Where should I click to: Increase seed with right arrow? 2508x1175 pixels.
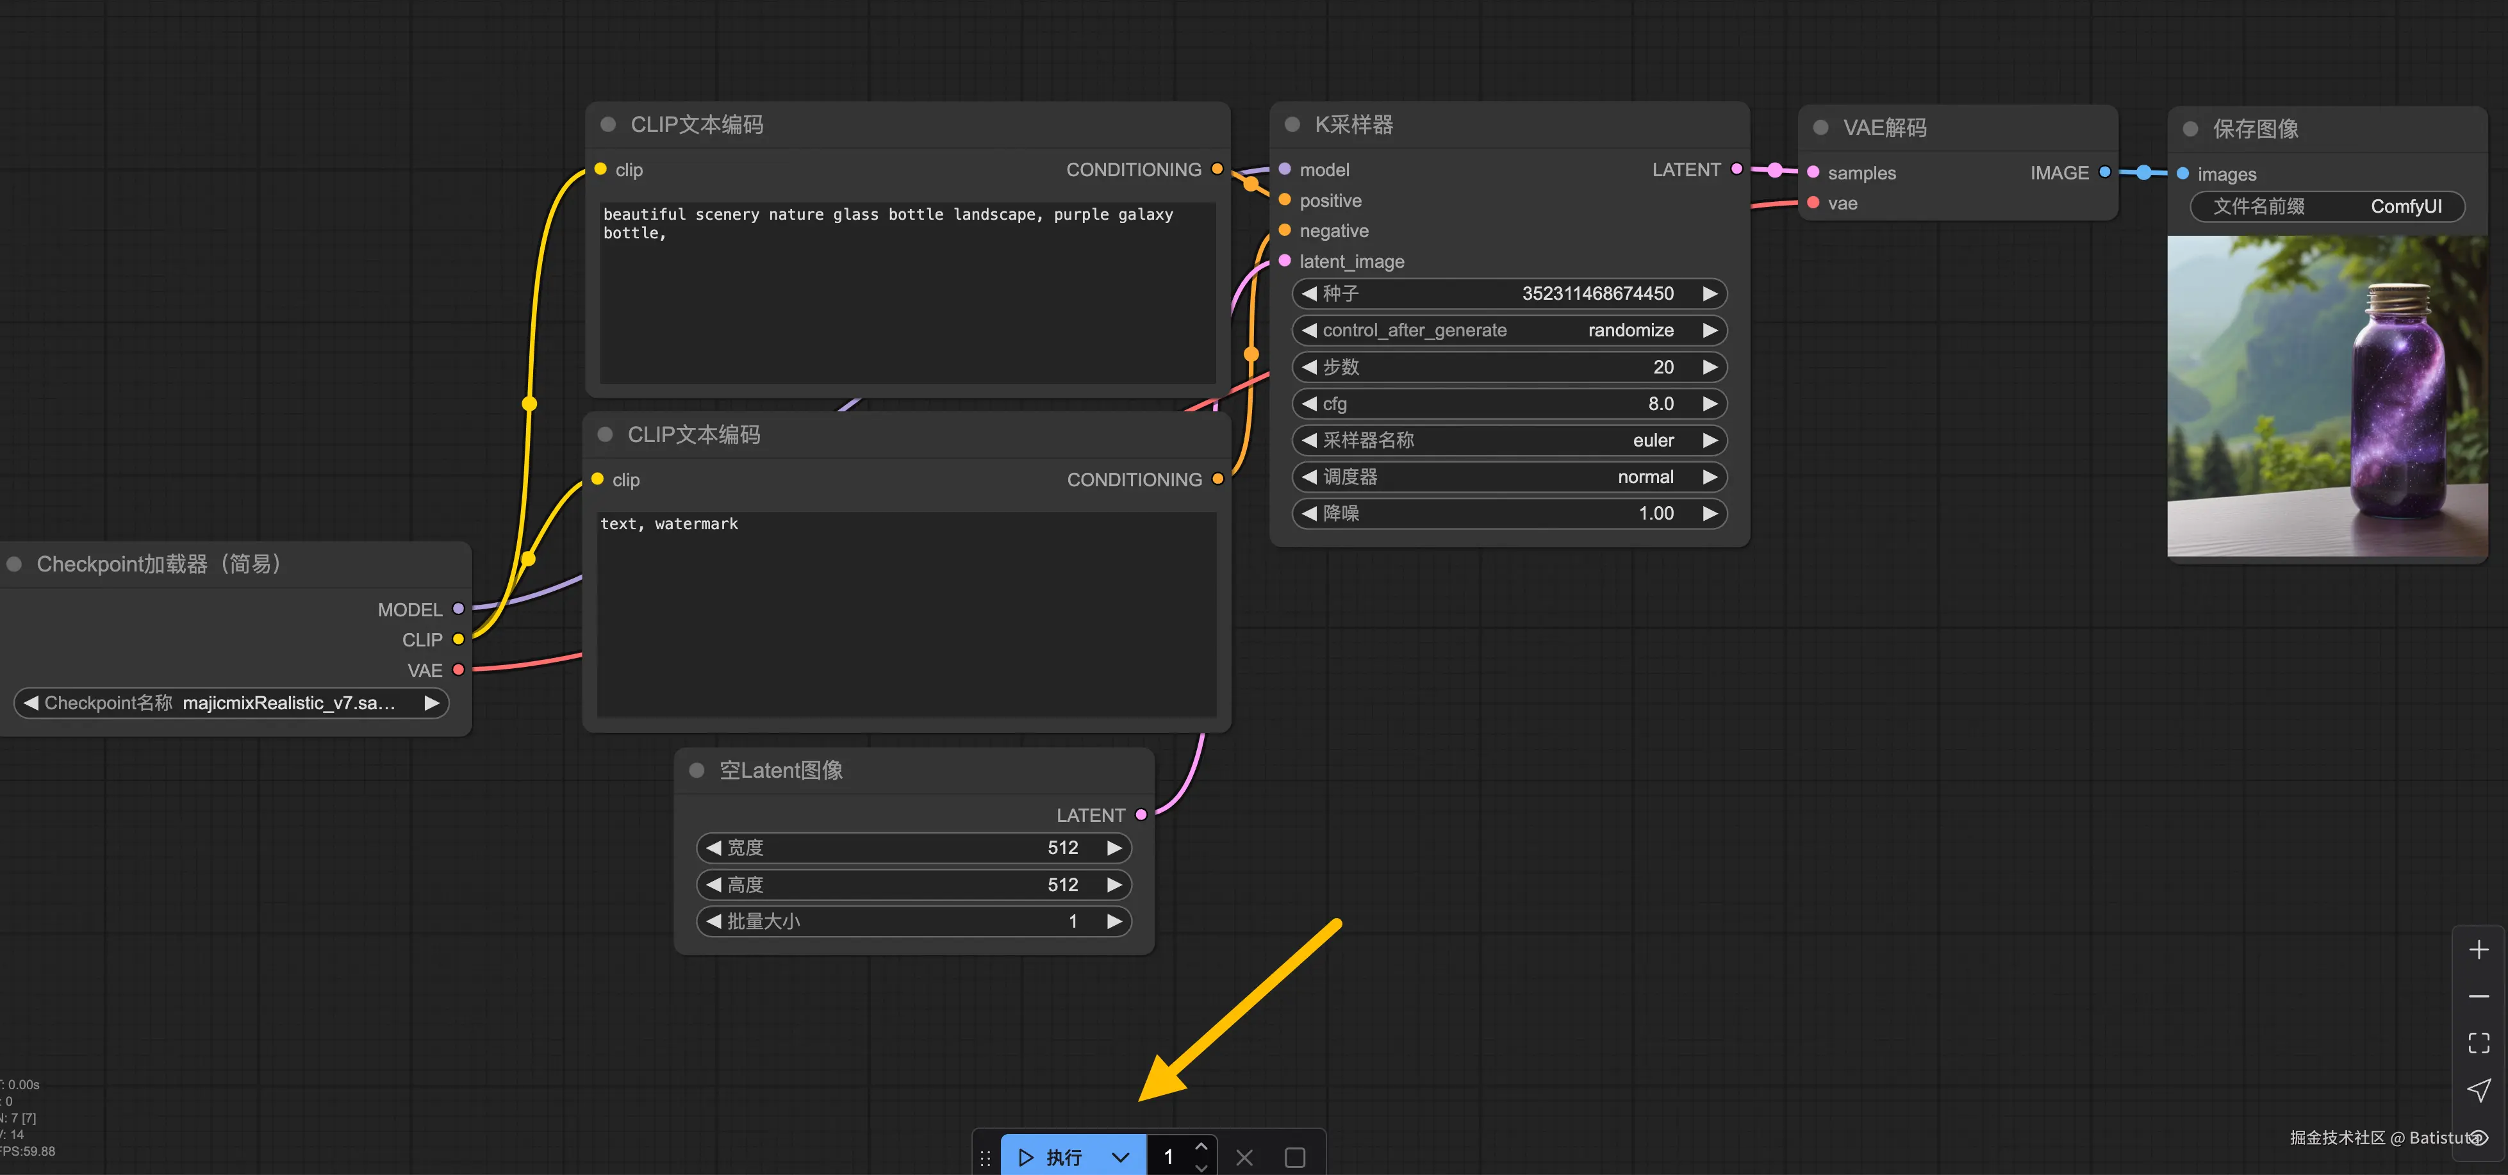pyautogui.click(x=1709, y=293)
